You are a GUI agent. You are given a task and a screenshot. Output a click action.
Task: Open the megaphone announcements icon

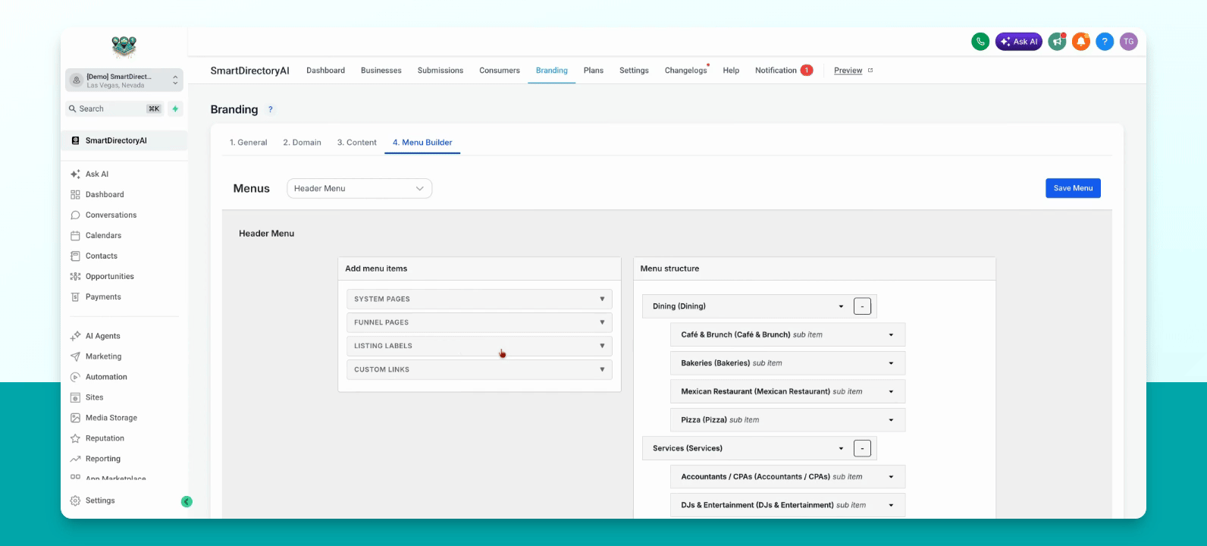1057,42
